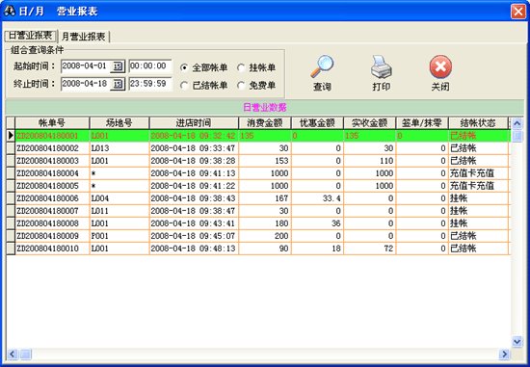Click the 打印 printer icon
This screenshot has height=367, width=530.
(382, 66)
